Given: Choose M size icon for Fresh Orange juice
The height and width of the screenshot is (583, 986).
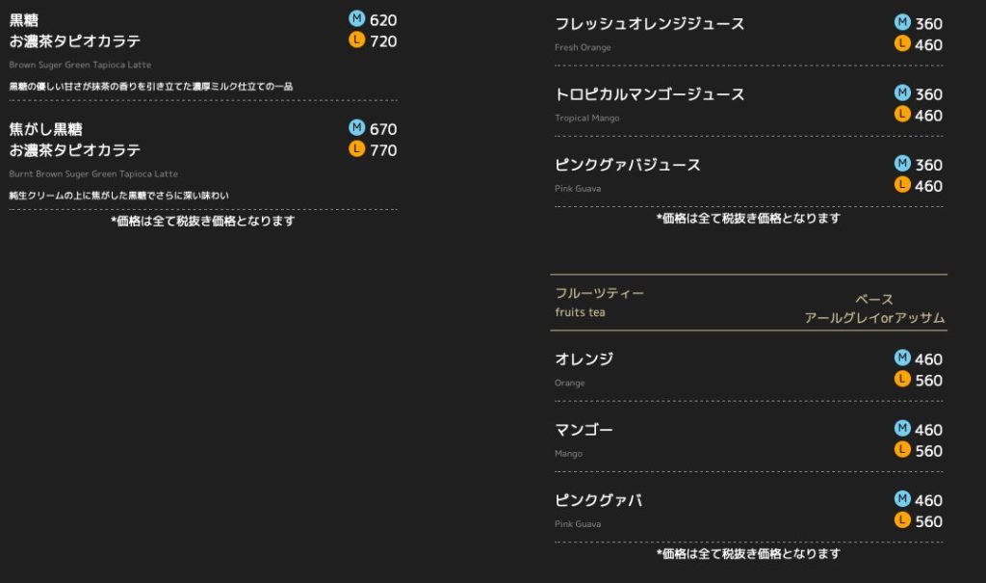Looking at the screenshot, I should point(902,23).
